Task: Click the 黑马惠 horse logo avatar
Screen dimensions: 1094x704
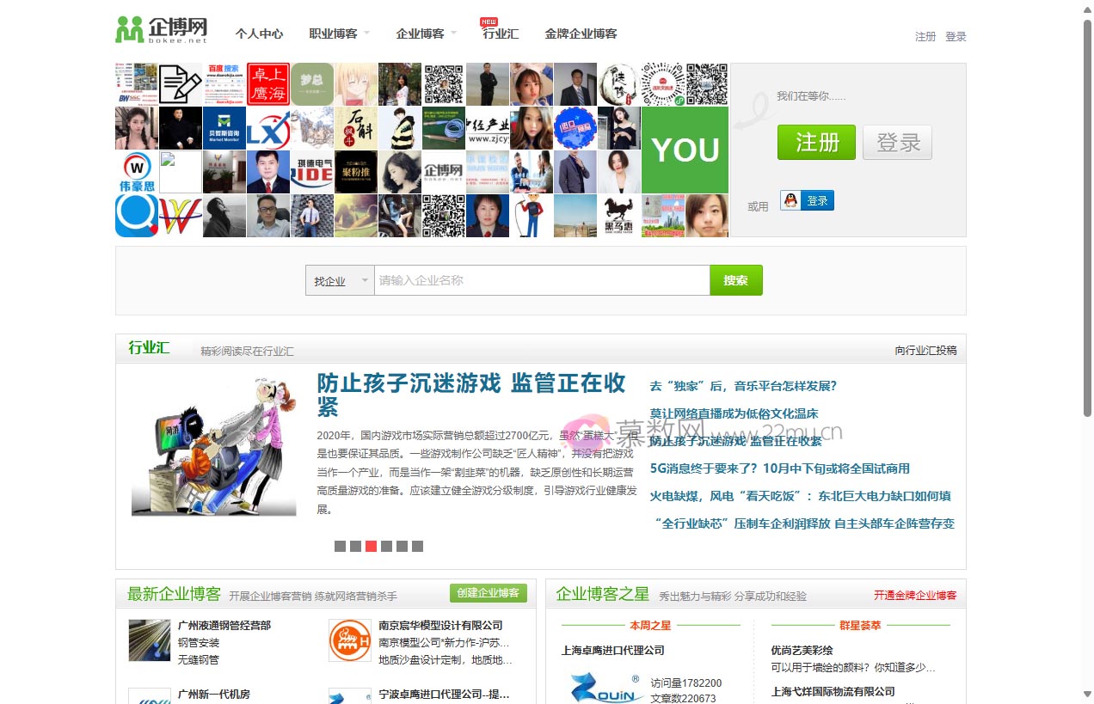Action: pyautogui.click(x=619, y=216)
